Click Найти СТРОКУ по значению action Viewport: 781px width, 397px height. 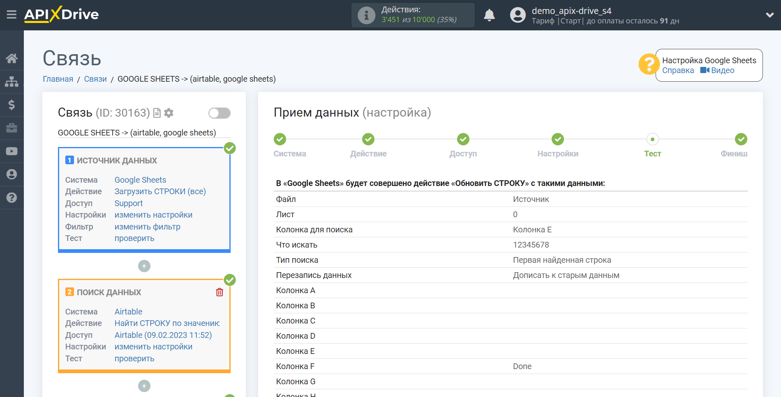[167, 323]
